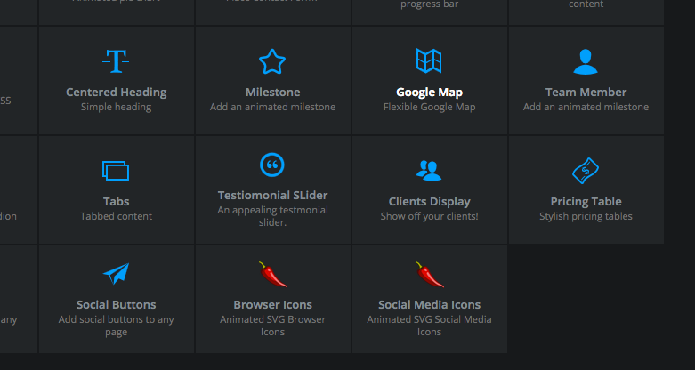
Task: Add the Milestone element via its title
Action: (x=272, y=92)
